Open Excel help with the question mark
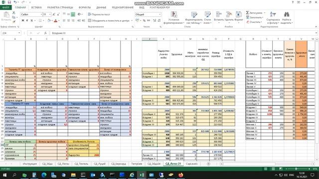 click(x=293, y=2)
